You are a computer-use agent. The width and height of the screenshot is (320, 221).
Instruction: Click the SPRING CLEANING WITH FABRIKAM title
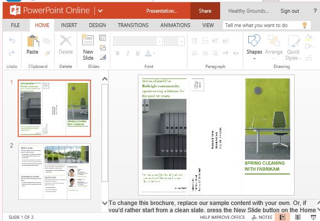click(x=265, y=166)
